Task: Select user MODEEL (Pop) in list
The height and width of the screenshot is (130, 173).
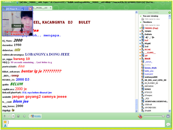Action: [151, 28]
